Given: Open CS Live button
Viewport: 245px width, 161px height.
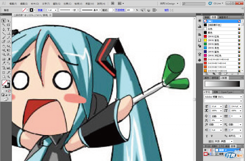Looking at the screenshot, I should pos(216,3).
